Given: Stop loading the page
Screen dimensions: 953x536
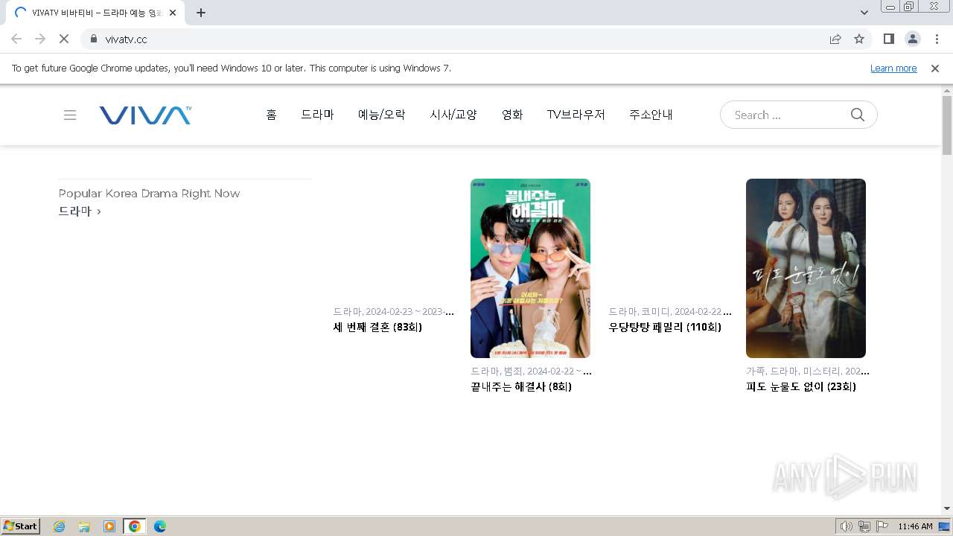Looking at the screenshot, I should 64,39.
